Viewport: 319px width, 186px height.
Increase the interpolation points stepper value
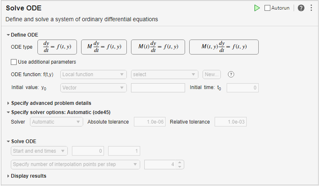point(180,162)
